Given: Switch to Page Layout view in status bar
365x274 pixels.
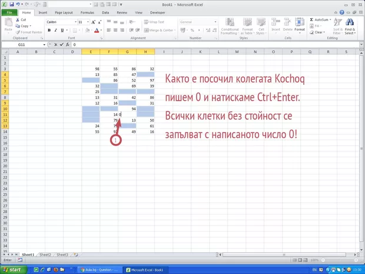Looking at the screenshot, I should (x=300, y=260).
